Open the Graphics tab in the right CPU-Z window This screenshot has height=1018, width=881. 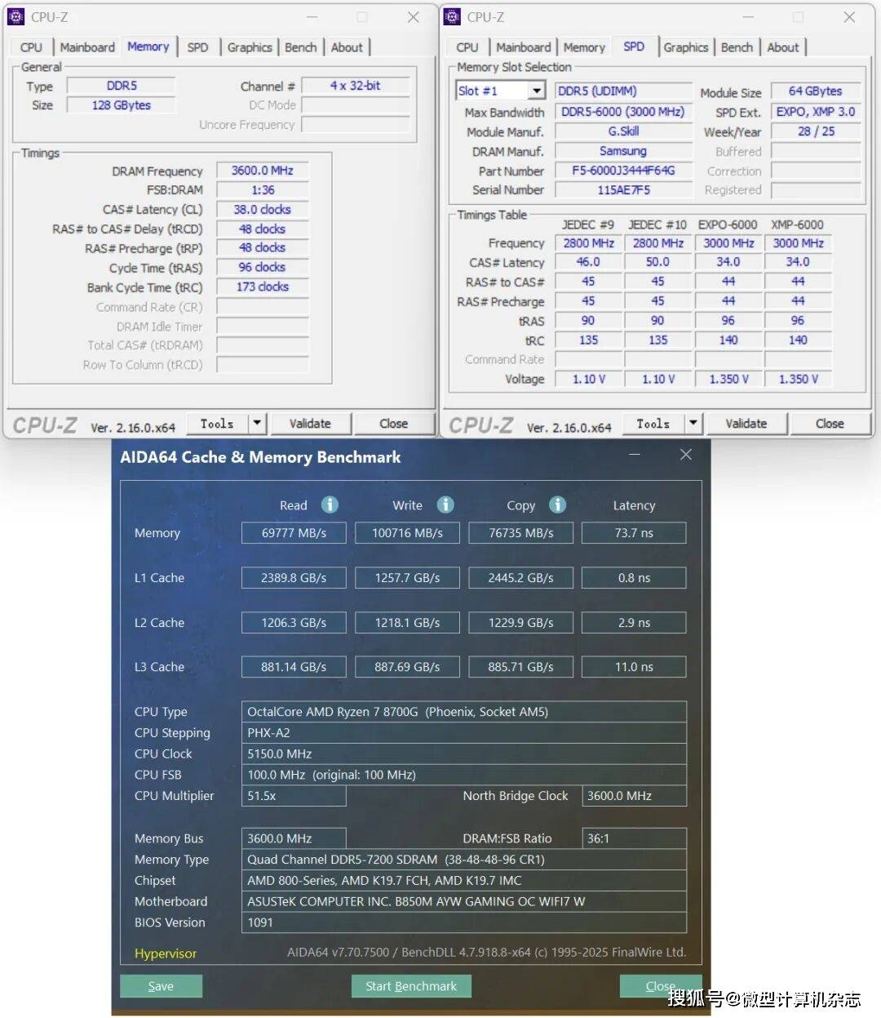[686, 47]
